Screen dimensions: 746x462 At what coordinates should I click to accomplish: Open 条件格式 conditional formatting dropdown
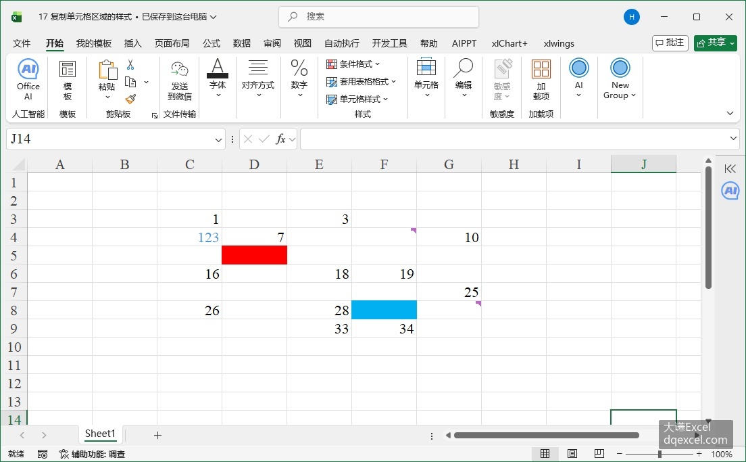coord(353,64)
